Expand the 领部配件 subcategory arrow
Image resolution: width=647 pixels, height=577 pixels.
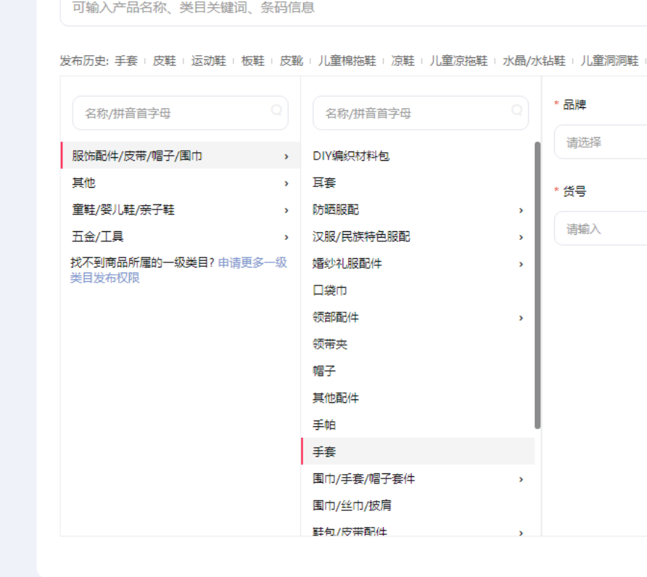[521, 317]
